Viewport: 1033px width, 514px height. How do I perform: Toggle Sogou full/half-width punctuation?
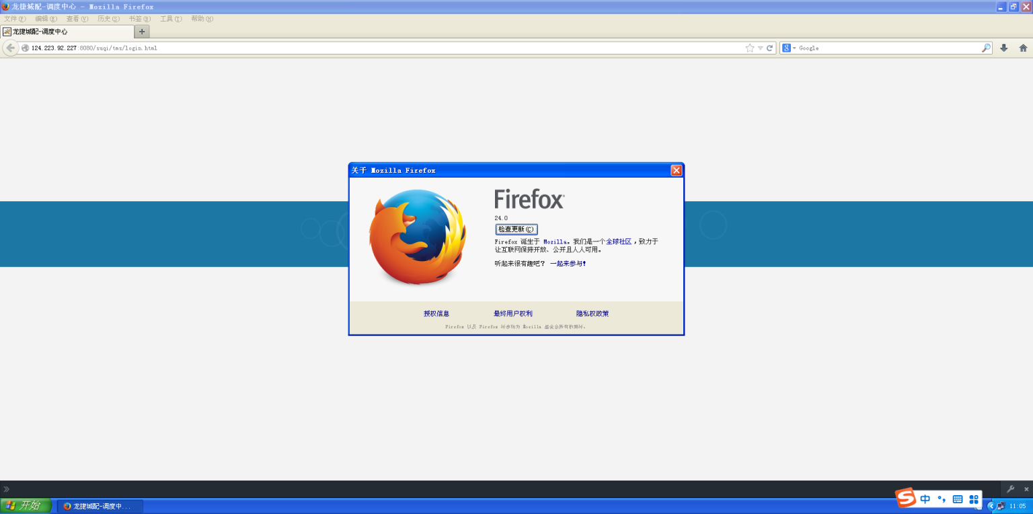[940, 499]
